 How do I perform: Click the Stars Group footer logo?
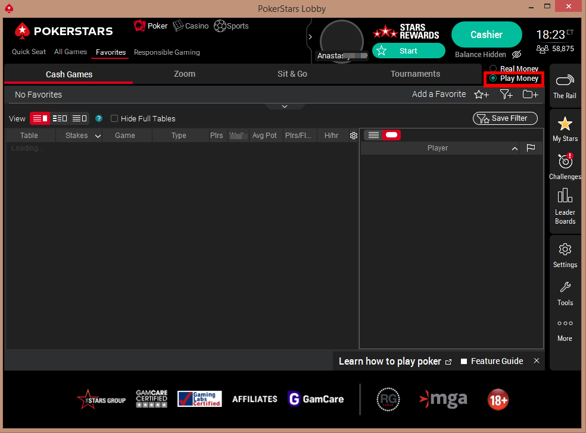click(x=101, y=400)
